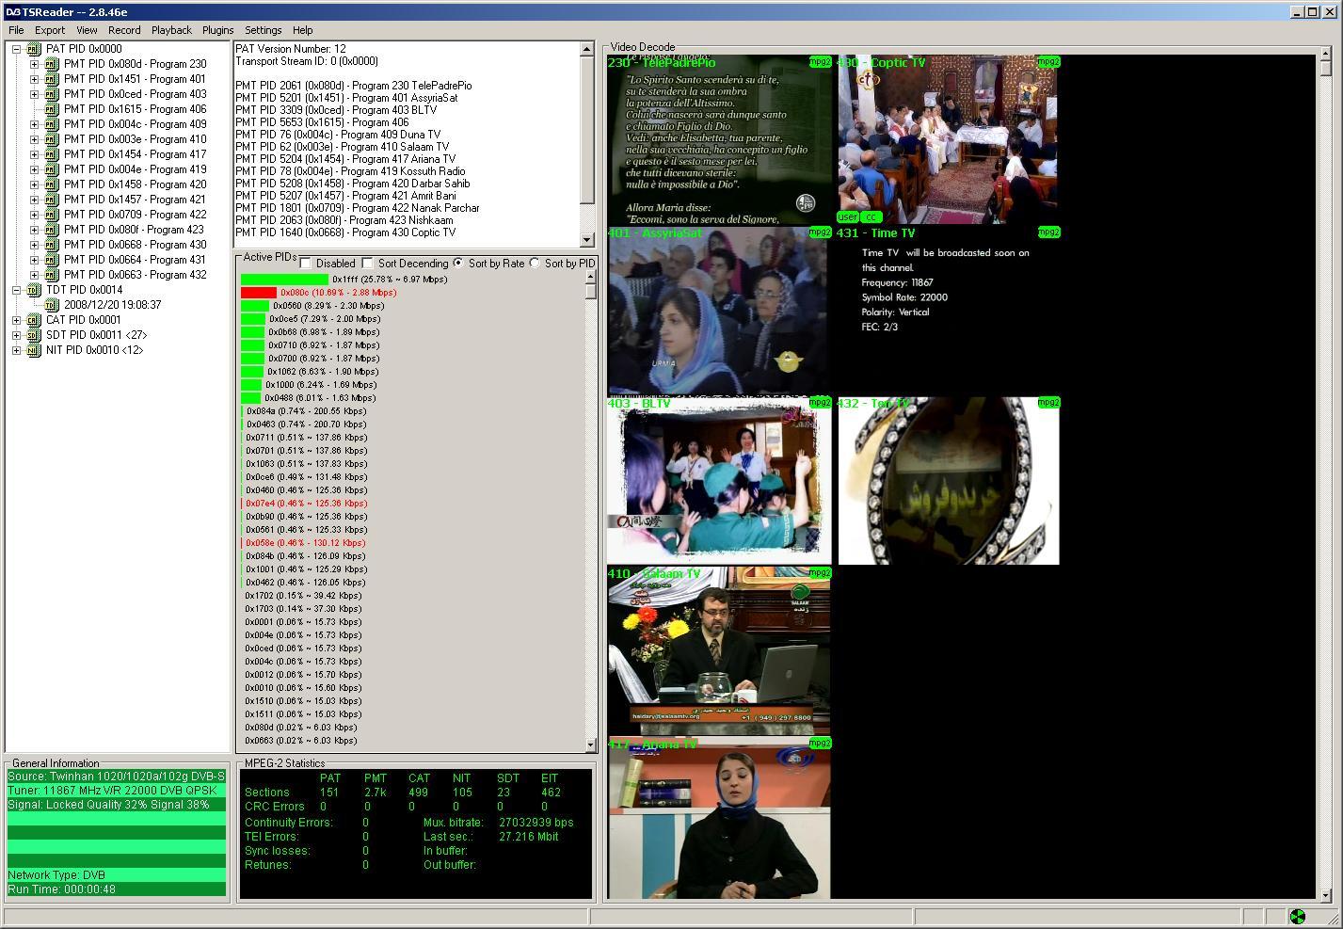The image size is (1343, 929).
Task: Click the PMT icon beside Program 410
Action: [51, 139]
